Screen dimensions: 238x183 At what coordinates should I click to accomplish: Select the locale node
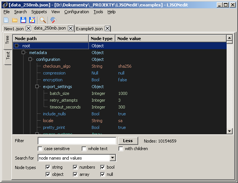pyautogui.click(x=48, y=121)
